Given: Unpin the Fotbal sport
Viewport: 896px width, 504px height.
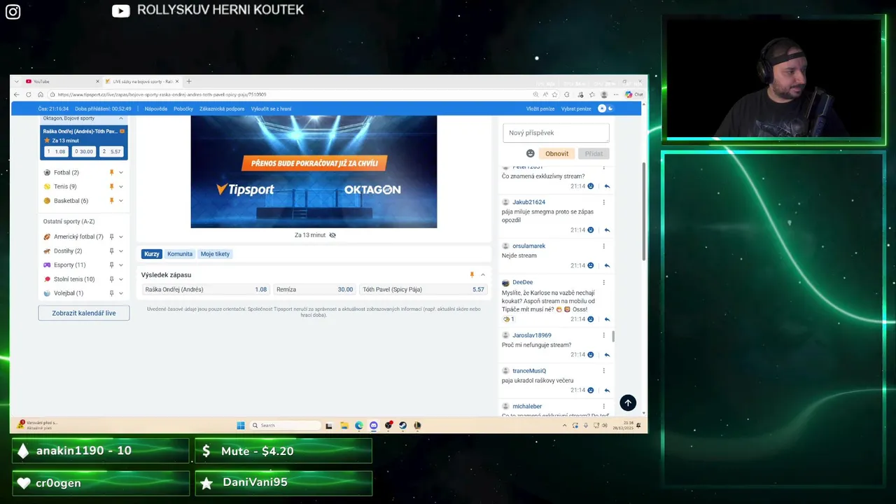Looking at the screenshot, I should 111,172.
